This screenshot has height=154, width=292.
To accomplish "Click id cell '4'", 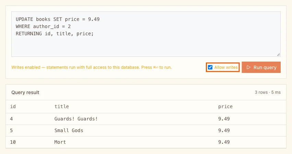I will click(x=11, y=119).
